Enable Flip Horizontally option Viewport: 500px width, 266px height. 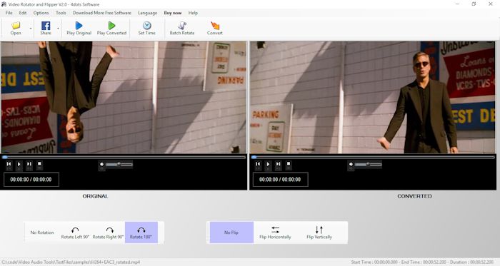coord(275,232)
